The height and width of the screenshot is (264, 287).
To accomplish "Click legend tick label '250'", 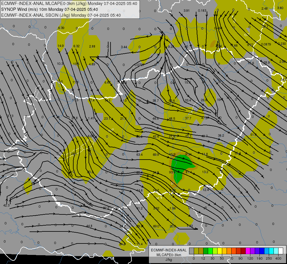I will [269, 258].
